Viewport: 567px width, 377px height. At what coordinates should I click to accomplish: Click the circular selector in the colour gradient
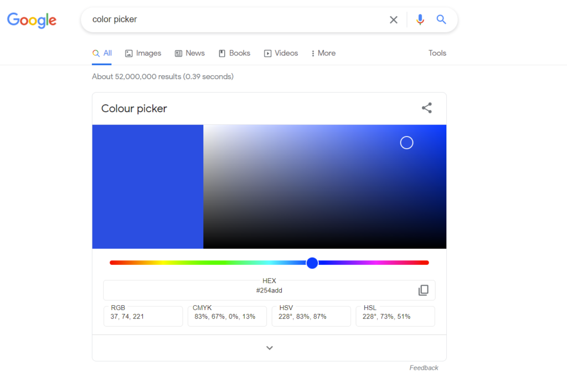click(406, 143)
